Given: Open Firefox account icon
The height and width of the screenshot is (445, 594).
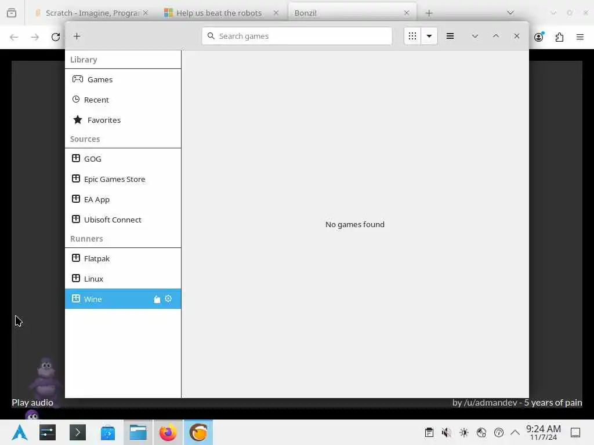Looking at the screenshot, I should 539,37.
